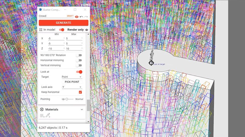Viewport: 245px width, 137px height.
Task: Click the X Min field showing -5
Action: (x=56, y=39)
